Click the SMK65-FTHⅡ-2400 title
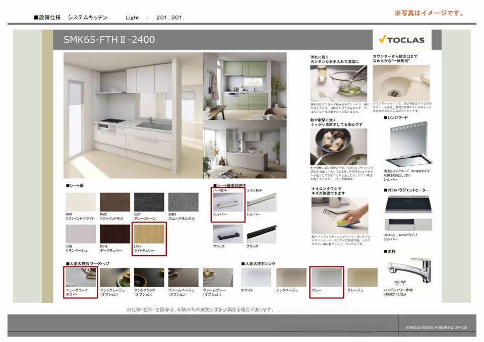This screenshot has height=342, width=484. pyautogui.click(x=109, y=39)
